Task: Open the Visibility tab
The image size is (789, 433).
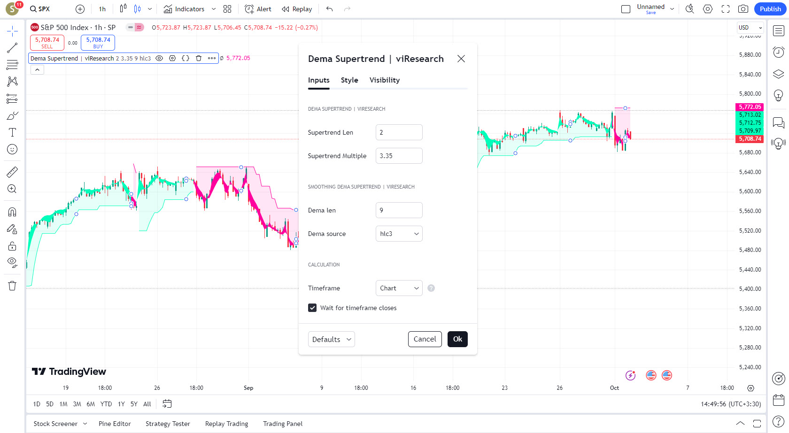Action: pyautogui.click(x=385, y=80)
